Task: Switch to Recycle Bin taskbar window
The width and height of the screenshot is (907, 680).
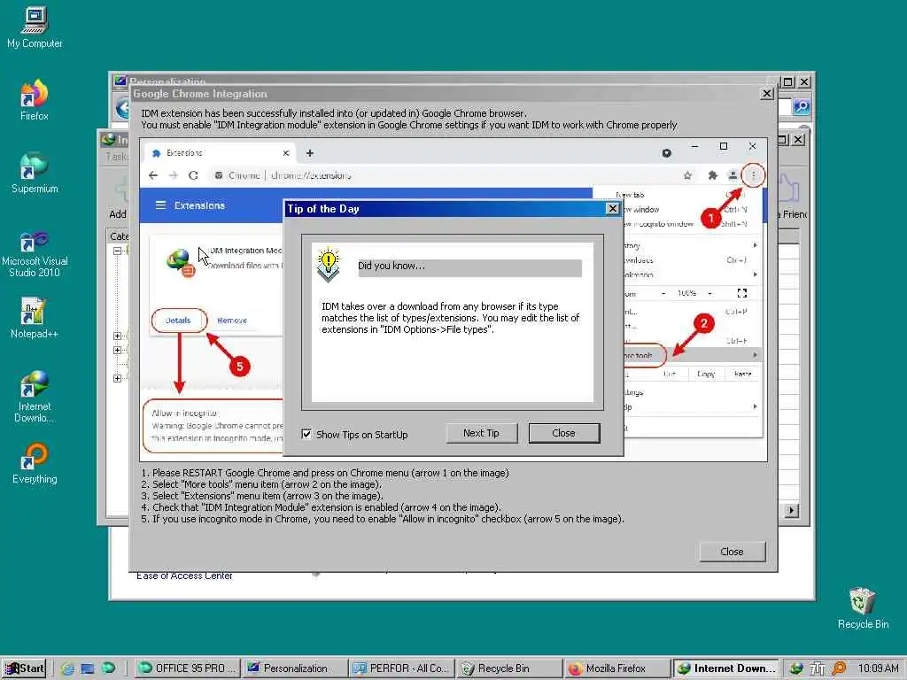Action: tap(509, 668)
